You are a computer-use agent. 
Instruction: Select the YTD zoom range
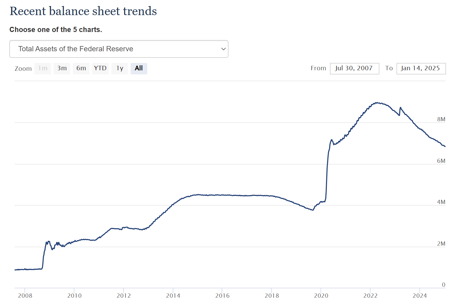pos(100,68)
